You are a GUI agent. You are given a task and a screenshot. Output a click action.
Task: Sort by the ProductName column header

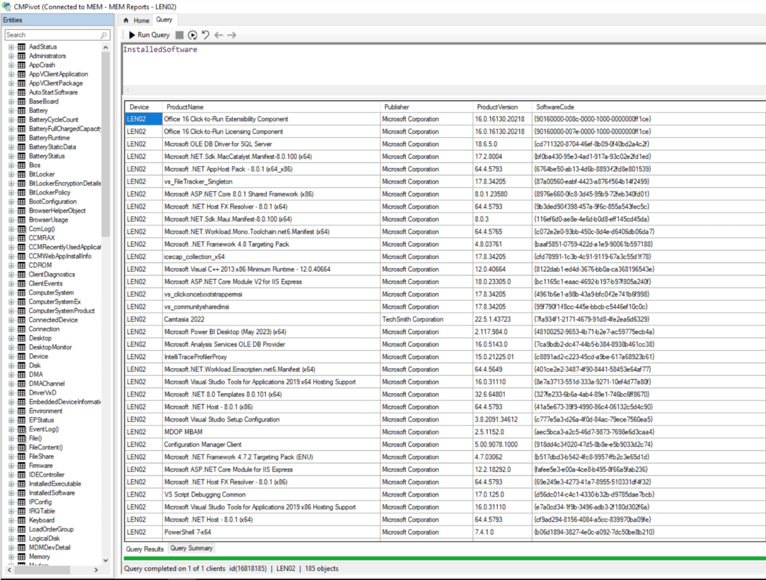coord(272,107)
